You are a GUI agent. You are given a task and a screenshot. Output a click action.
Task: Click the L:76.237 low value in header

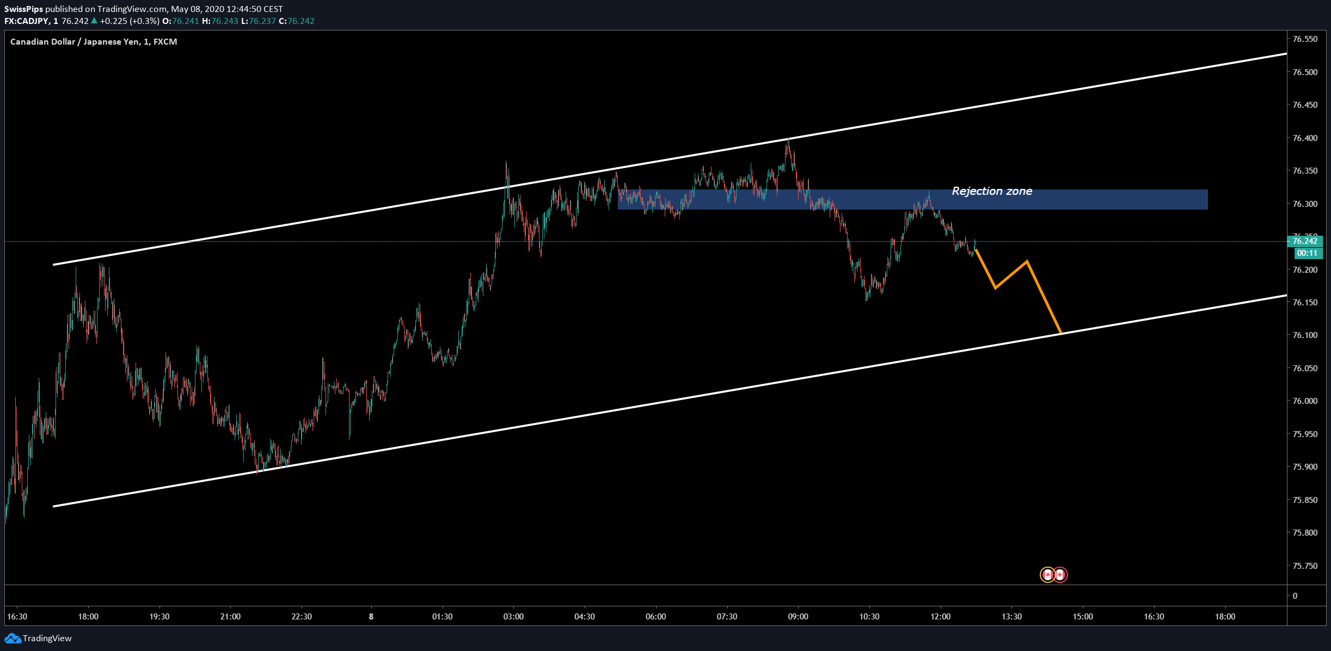point(259,21)
